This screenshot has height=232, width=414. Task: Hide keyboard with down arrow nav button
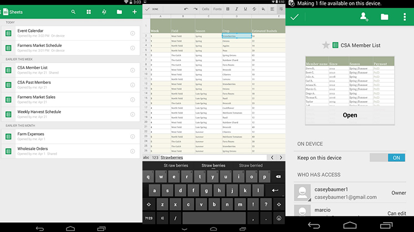click(x=185, y=229)
